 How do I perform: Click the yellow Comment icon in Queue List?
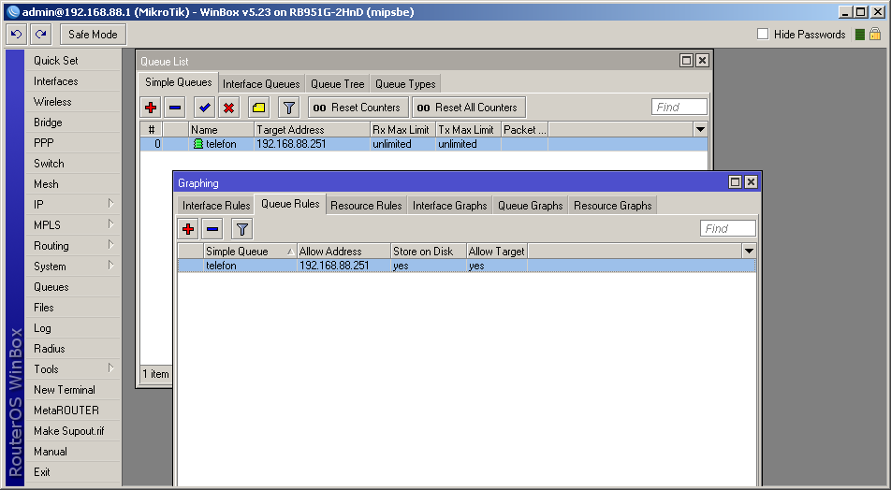tap(258, 108)
